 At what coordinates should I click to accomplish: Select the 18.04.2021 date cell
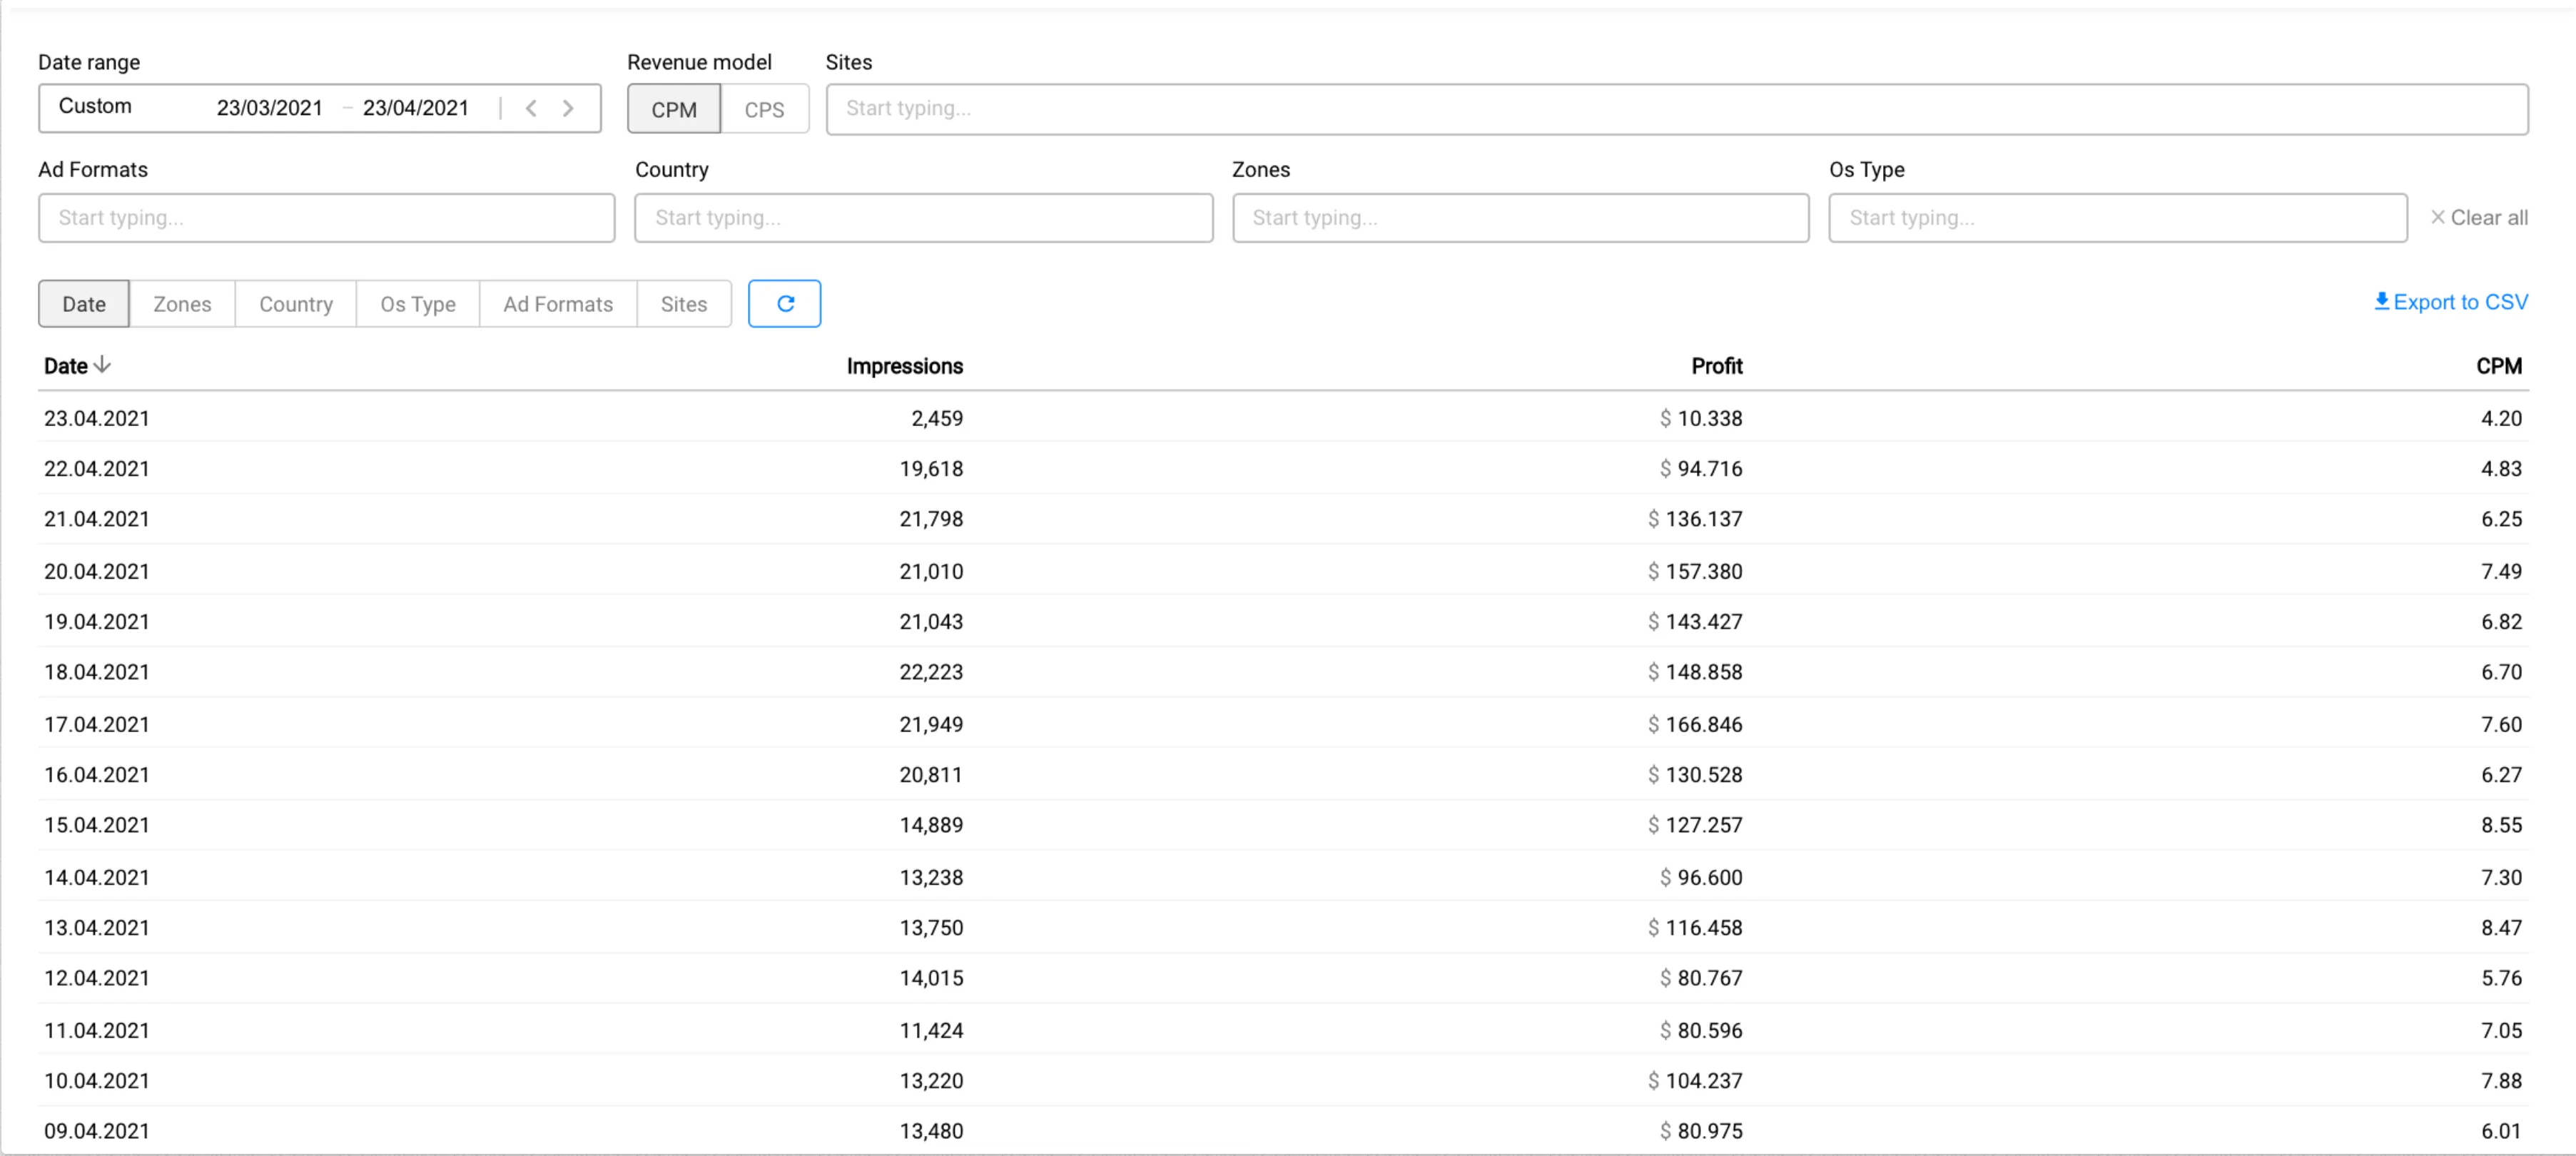pos(97,672)
